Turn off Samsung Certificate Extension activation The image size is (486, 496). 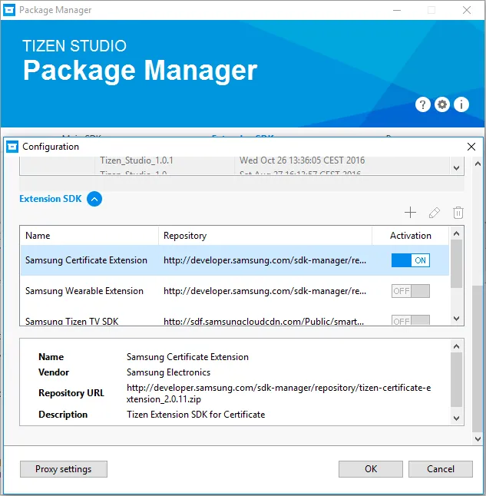coord(411,260)
